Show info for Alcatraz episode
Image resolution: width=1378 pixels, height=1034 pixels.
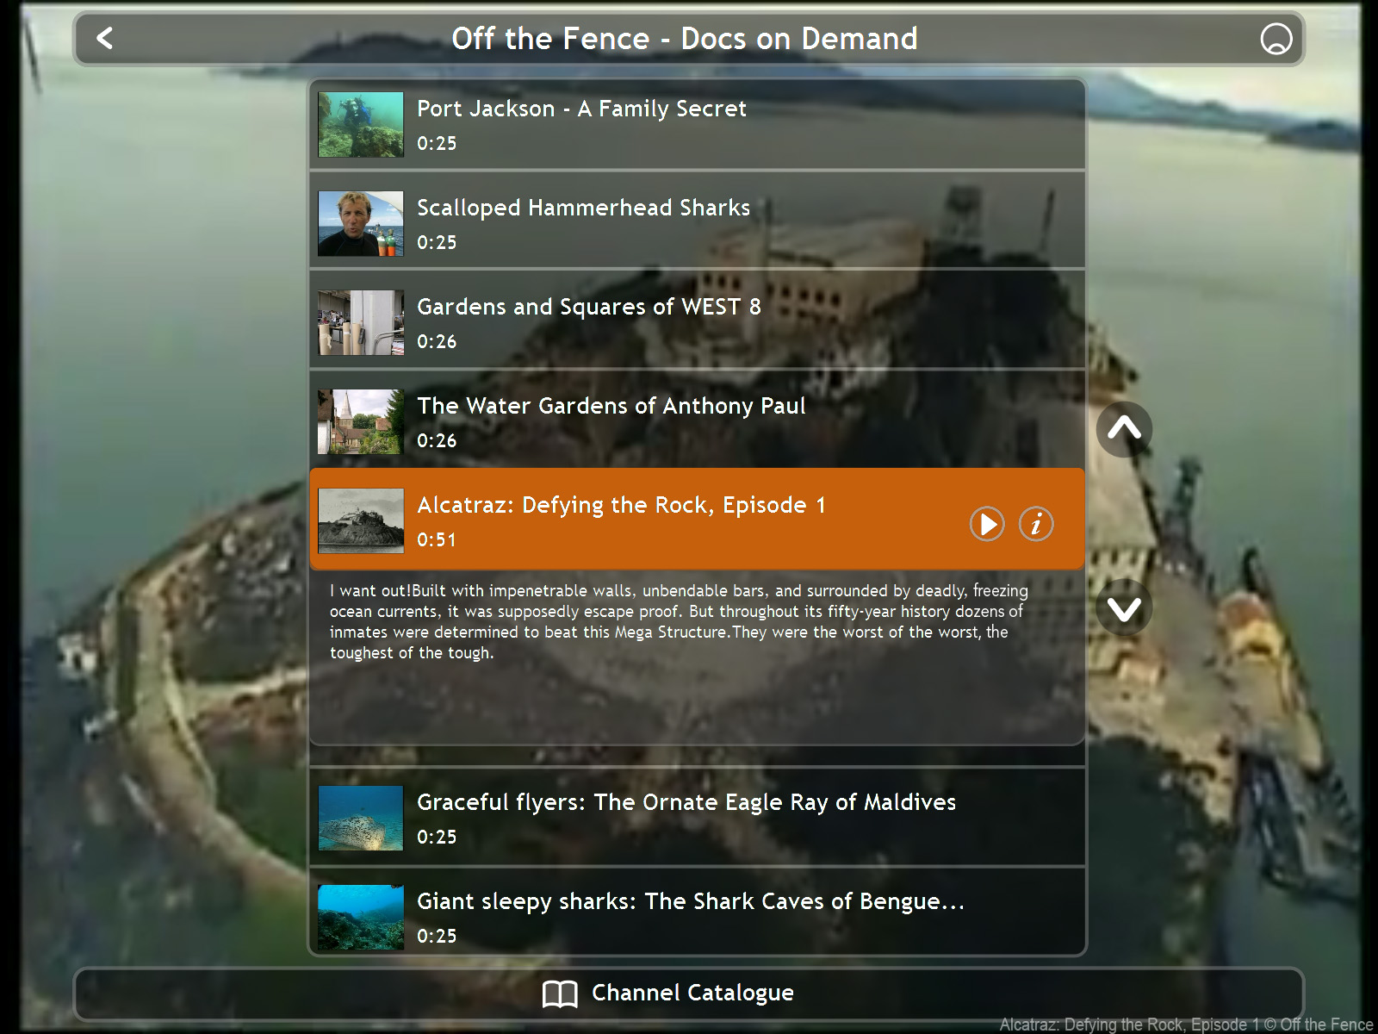(x=1036, y=524)
